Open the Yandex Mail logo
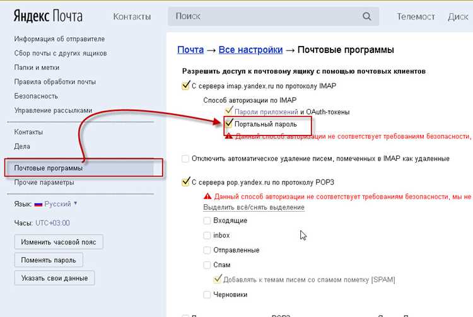Screen dimensions: 473x317 coord(48,16)
